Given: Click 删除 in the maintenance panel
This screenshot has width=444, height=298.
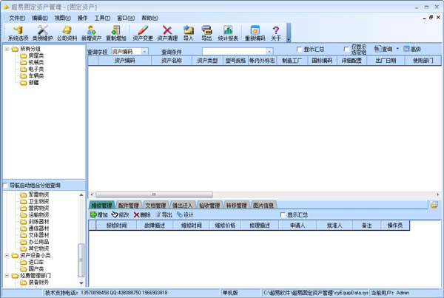Looking at the screenshot, I should (142, 214).
